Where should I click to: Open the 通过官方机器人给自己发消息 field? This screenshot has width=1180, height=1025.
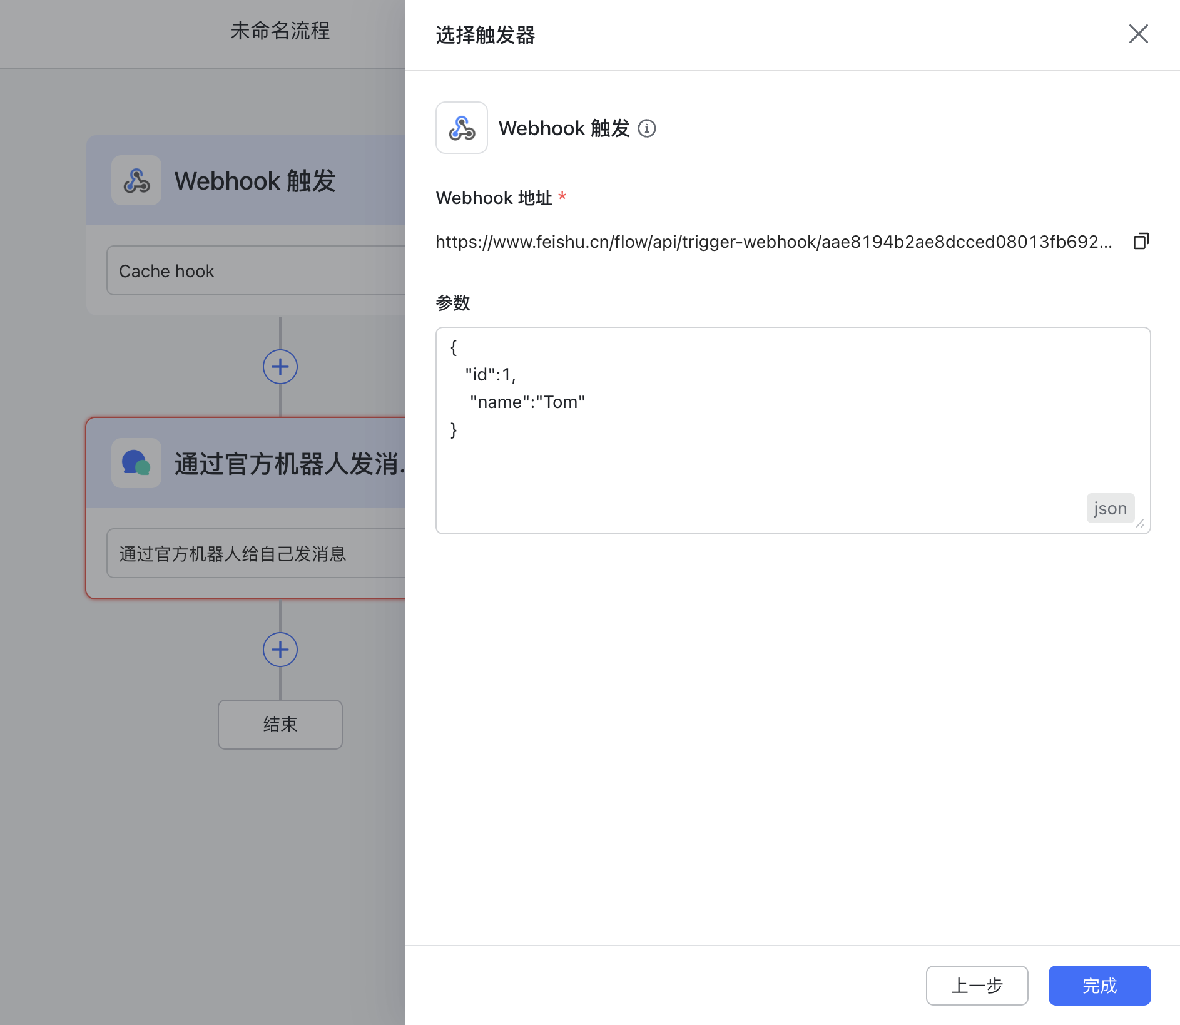tap(256, 553)
